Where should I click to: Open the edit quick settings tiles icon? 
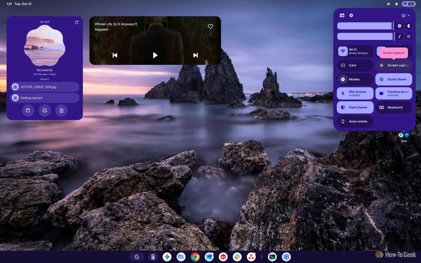point(342,15)
